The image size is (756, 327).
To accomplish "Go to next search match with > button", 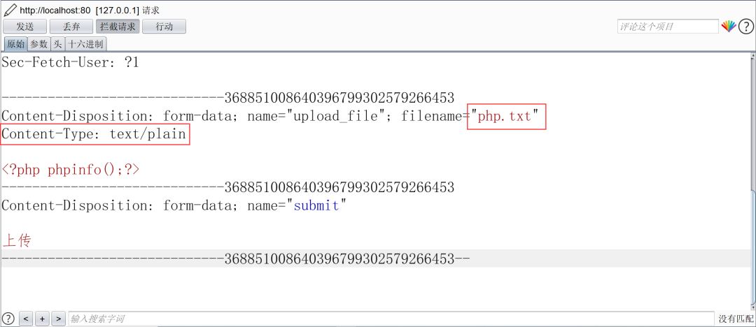I will 58,319.
